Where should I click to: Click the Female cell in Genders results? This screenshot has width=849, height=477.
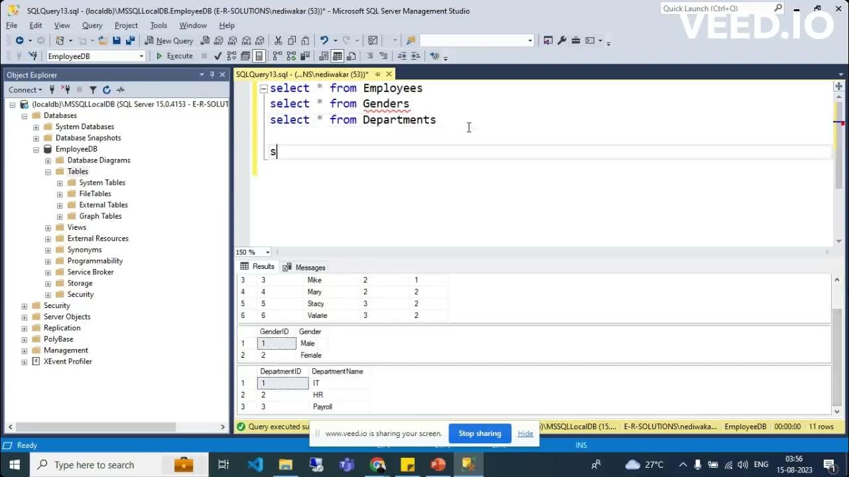pos(310,355)
